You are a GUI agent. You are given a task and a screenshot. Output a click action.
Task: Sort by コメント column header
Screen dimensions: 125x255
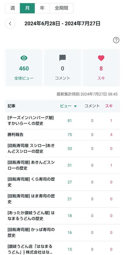(x=92, y=106)
